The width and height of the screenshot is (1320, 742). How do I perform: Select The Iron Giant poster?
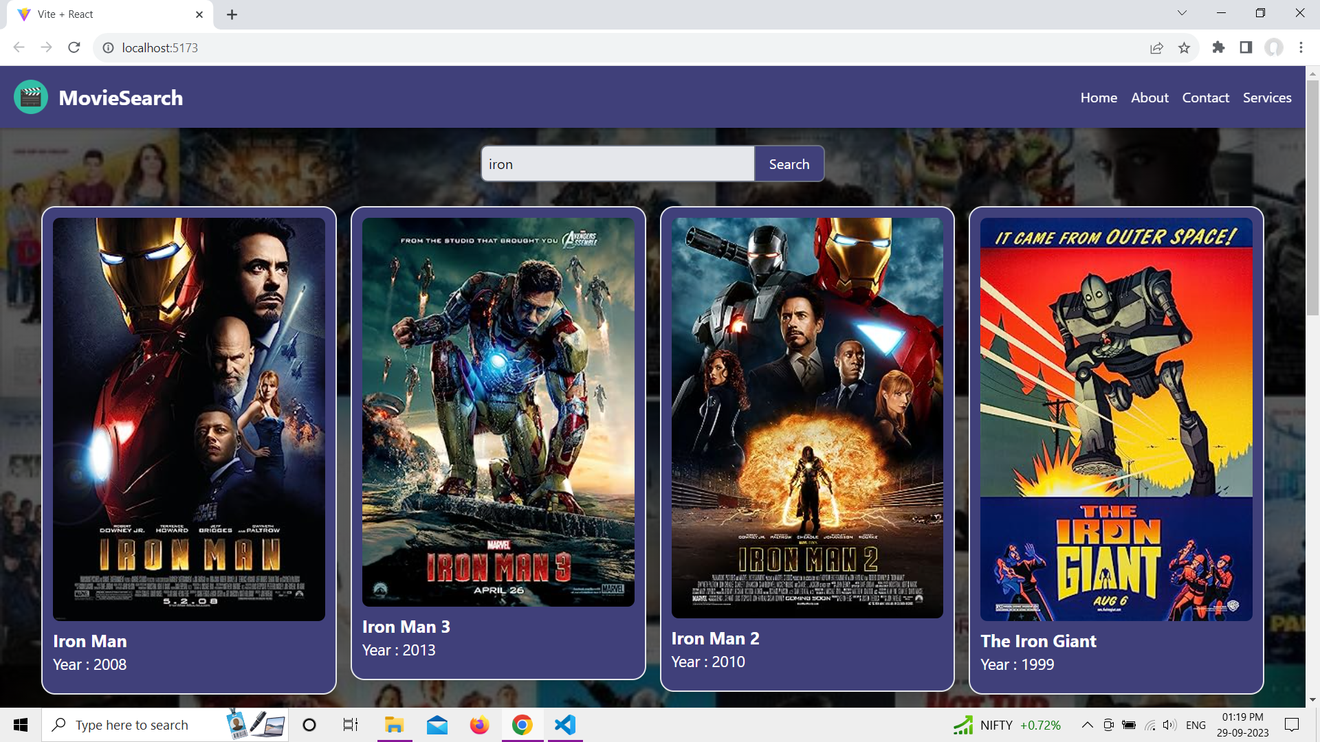tap(1116, 419)
